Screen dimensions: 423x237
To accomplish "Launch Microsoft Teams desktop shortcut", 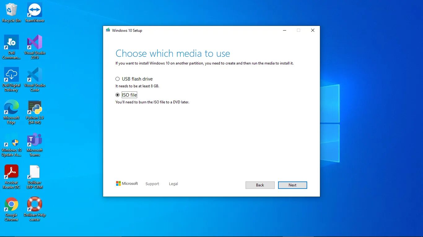I will point(35,144).
